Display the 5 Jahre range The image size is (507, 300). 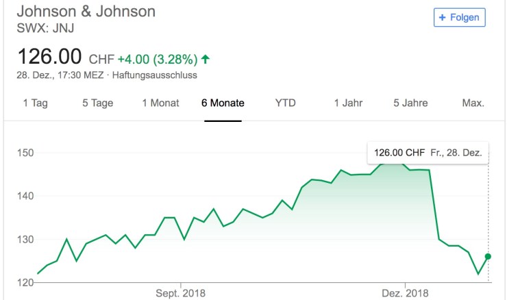pos(410,103)
